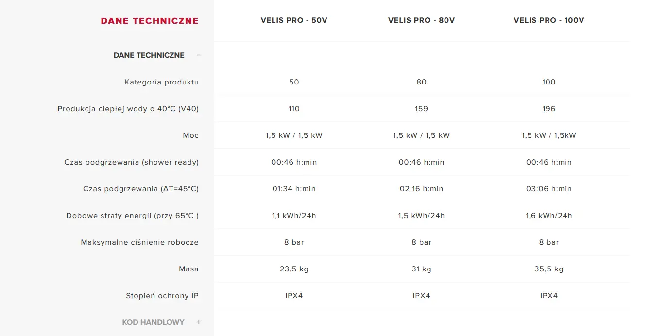This screenshot has width=651, height=336.
Task: Click the VELIS PRO - 80V column header
Action: 422,20
